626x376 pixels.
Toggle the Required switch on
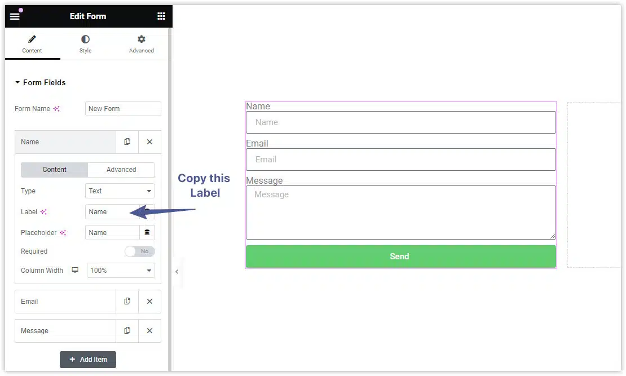(139, 251)
